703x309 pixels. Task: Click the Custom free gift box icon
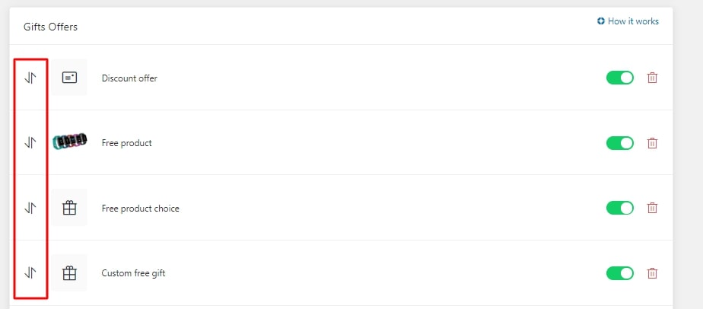(x=69, y=272)
